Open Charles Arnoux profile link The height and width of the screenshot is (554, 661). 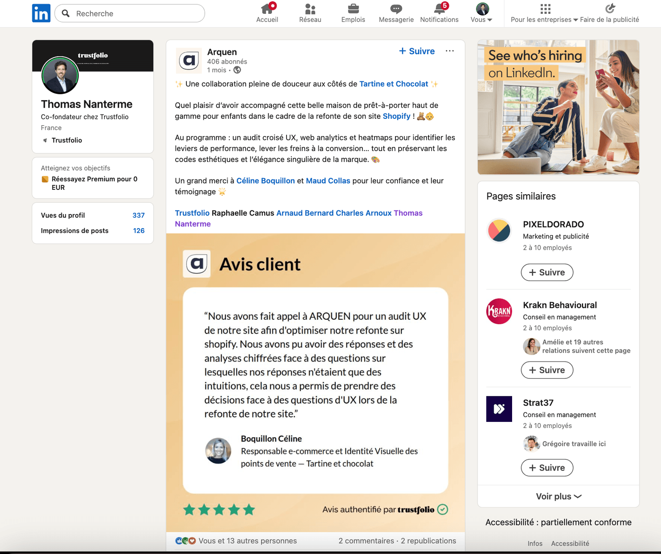click(364, 213)
